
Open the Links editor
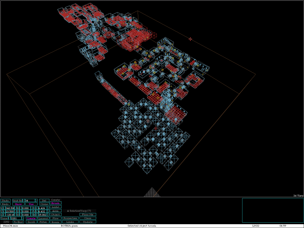(x=70, y=222)
